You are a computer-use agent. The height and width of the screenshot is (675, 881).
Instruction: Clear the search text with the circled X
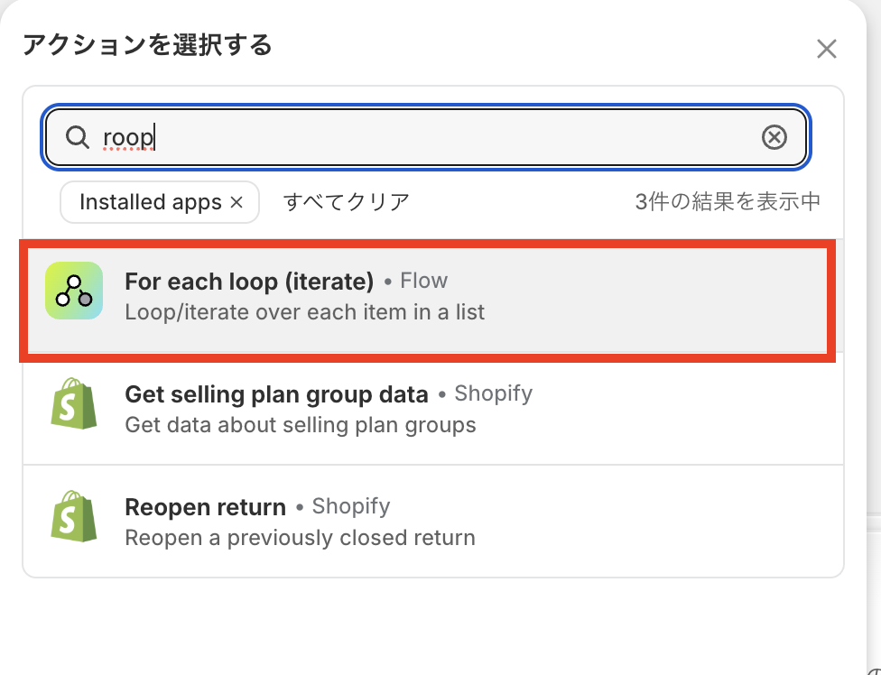(774, 137)
